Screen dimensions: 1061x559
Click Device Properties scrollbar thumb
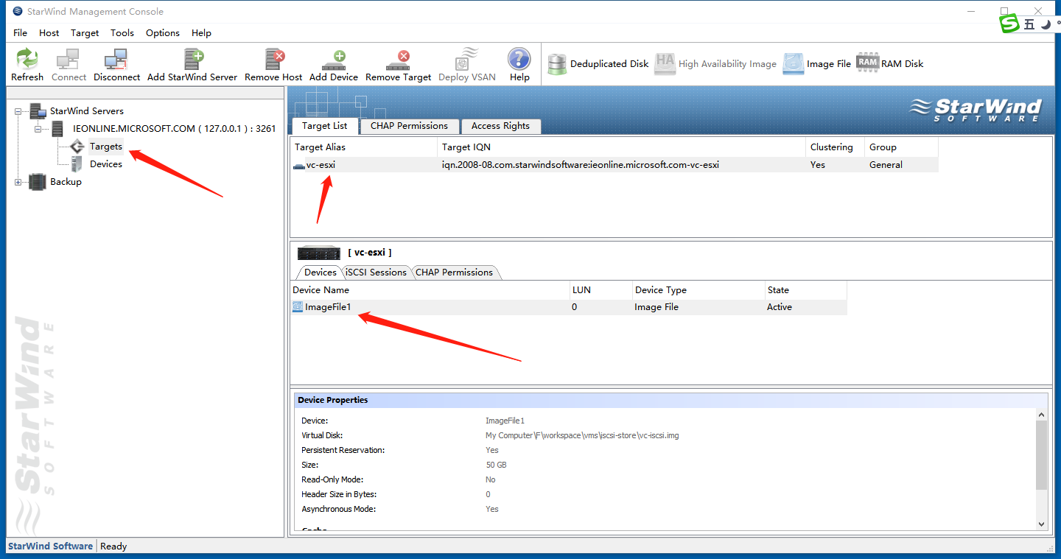coord(1041,455)
